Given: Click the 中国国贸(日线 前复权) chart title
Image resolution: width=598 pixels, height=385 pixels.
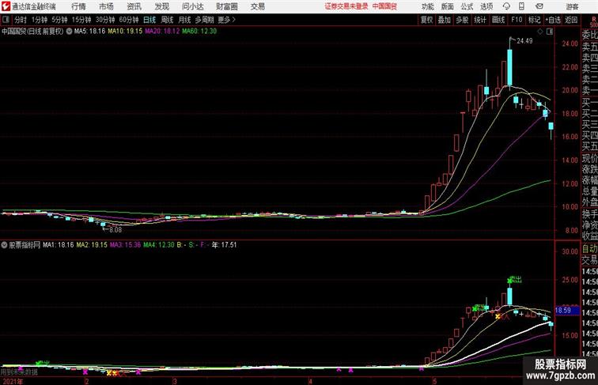Looking at the screenshot, I should pyautogui.click(x=32, y=32).
